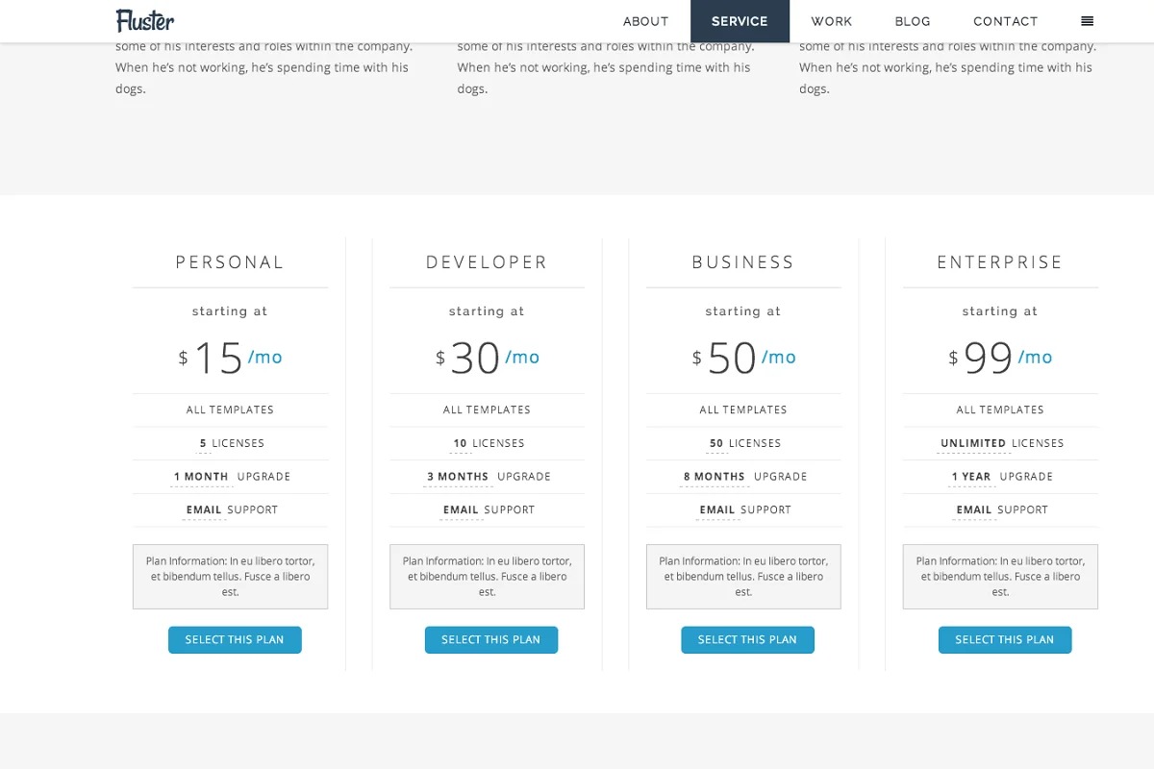Viewport: 1154px width, 769px height.
Task: Click the Enterprise plan heading
Action: click(x=1000, y=262)
